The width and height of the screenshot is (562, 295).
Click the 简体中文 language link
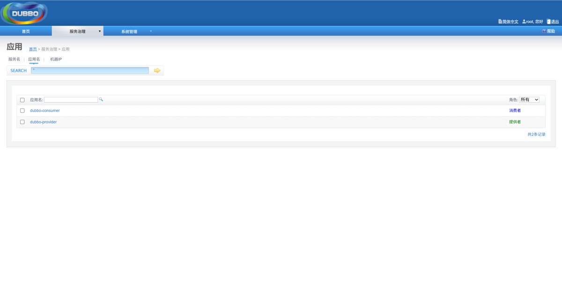510,22
